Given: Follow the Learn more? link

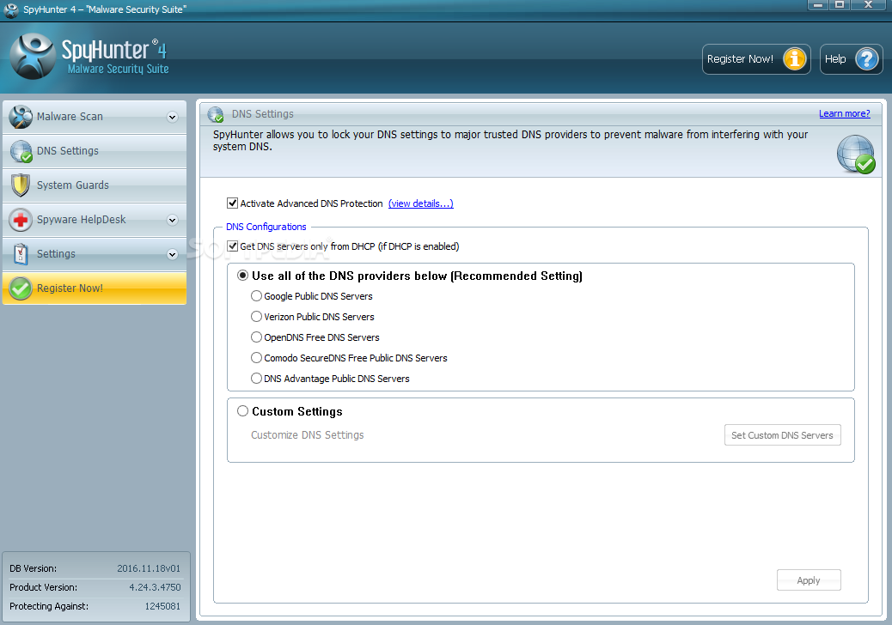Looking at the screenshot, I should [844, 113].
